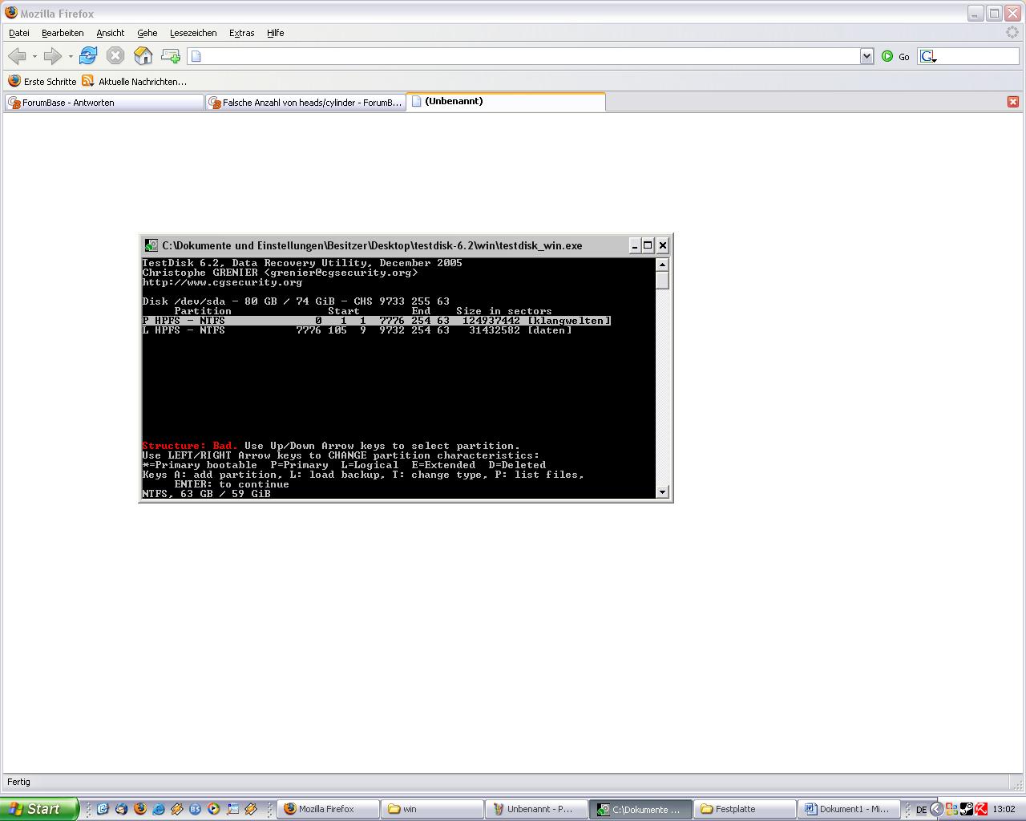Click the klangwelten partition row
Screen dimensions: 1026x821
(377, 321)
